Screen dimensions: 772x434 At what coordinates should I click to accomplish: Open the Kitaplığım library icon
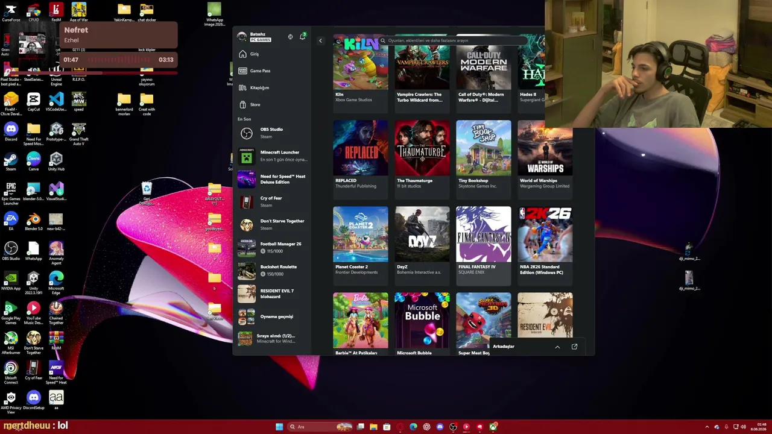[242, 88]
